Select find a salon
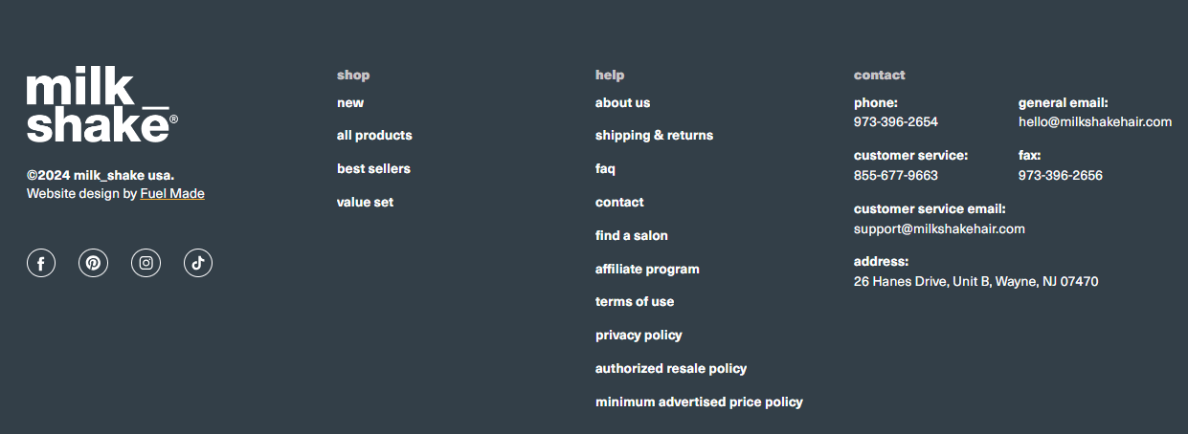The height and width of the screenshot is (434, 1188). 632,236
